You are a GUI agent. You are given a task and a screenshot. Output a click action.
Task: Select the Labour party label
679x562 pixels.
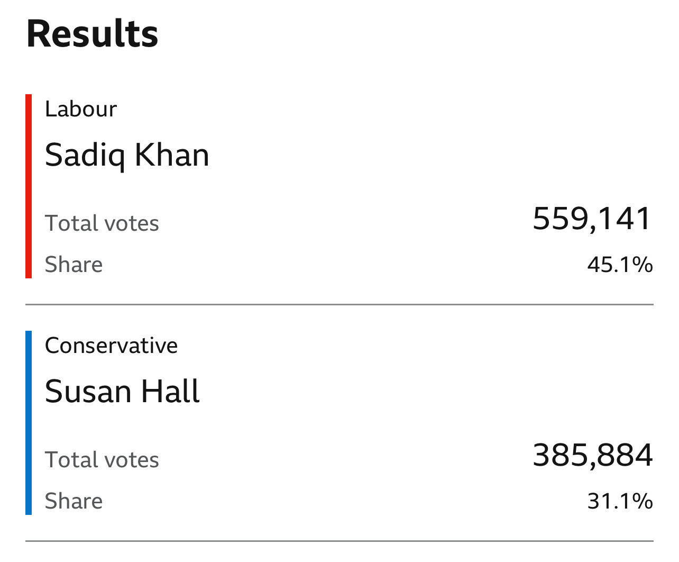pos(81,109)
